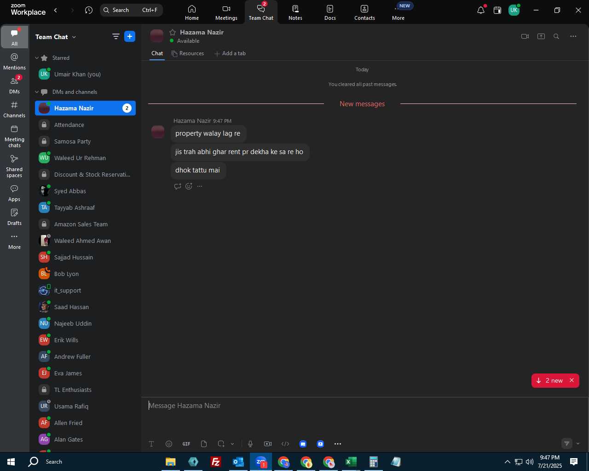Switch to the Resources tab
The image size is (589, 471).
pyautogui.click(x=187, y=53)
